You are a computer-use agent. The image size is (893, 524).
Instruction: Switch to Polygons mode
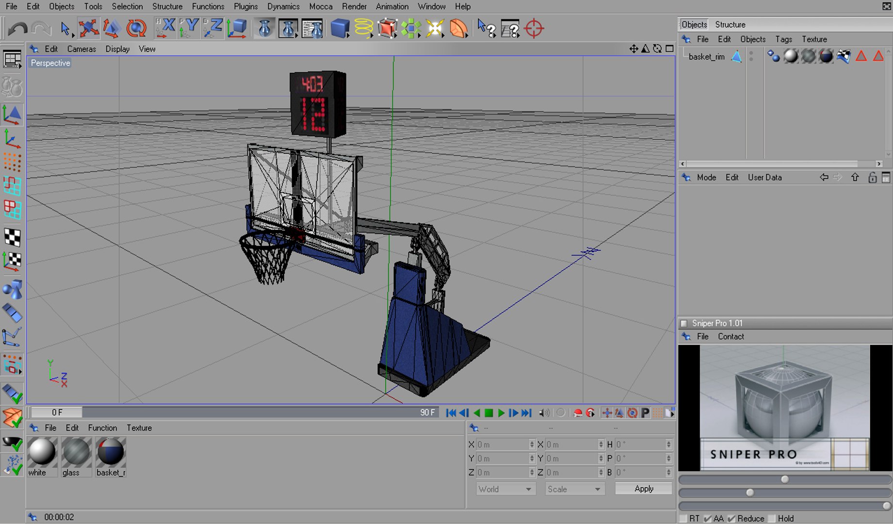coord(12,210)
